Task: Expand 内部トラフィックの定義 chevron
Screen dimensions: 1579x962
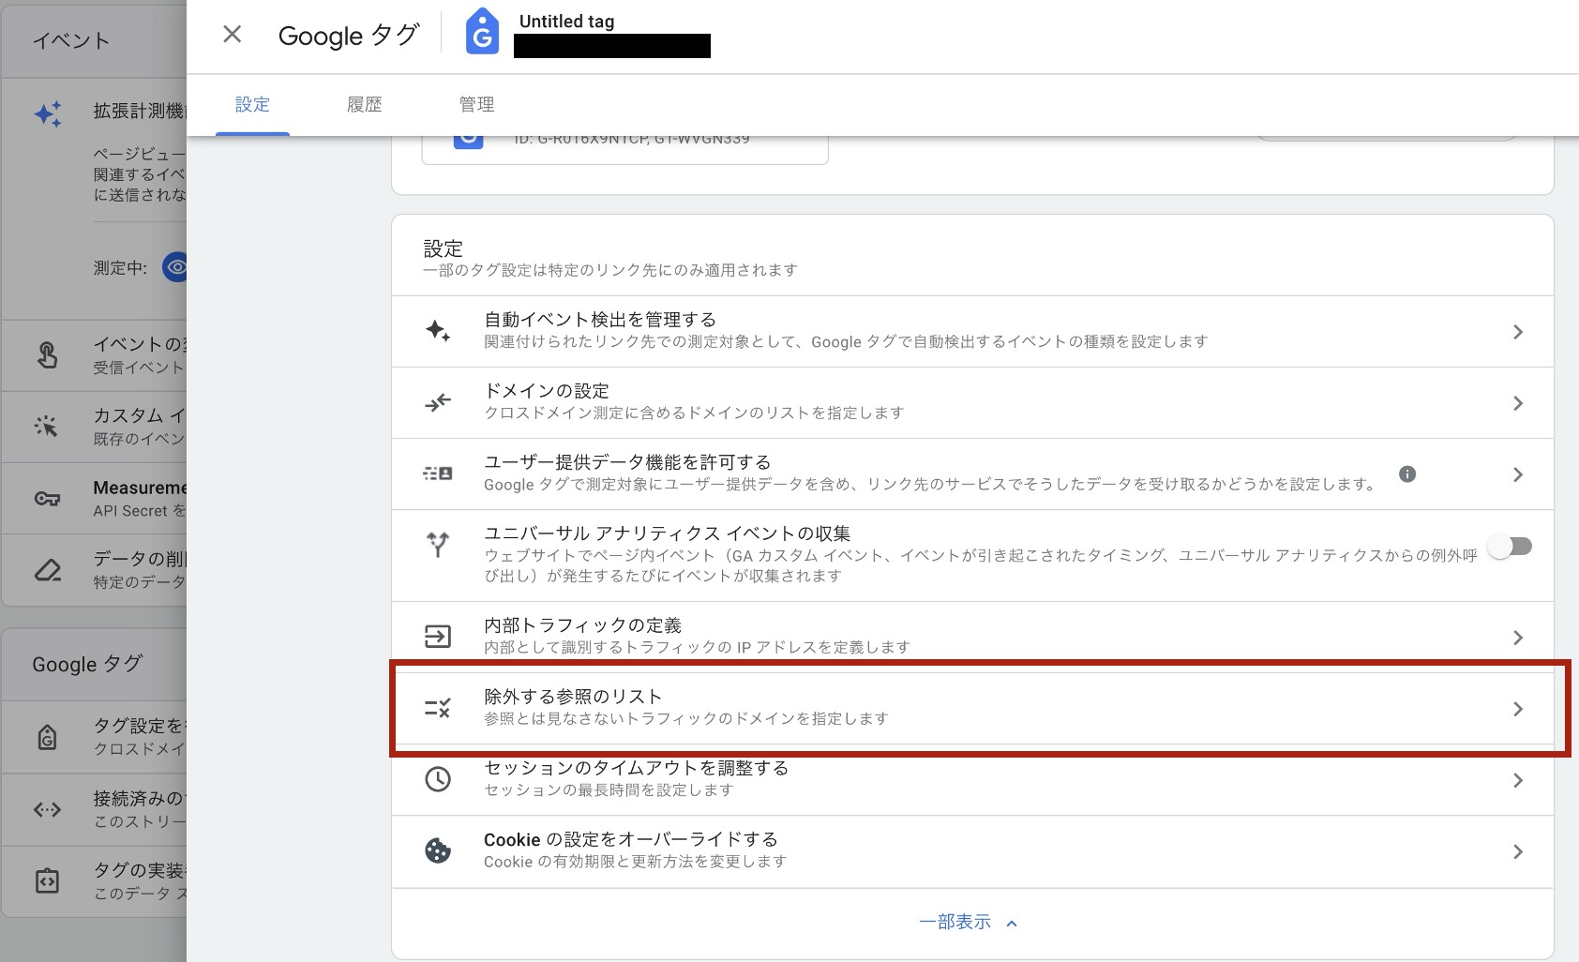Action: pyautogui.click(x=1518, y=638)
